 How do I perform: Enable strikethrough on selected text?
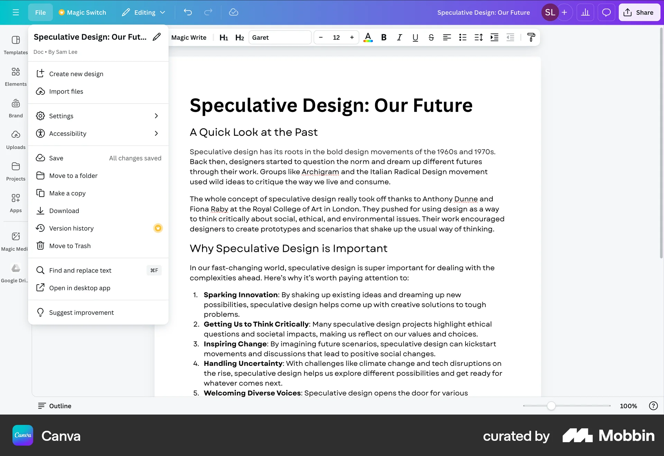(431, 37)
